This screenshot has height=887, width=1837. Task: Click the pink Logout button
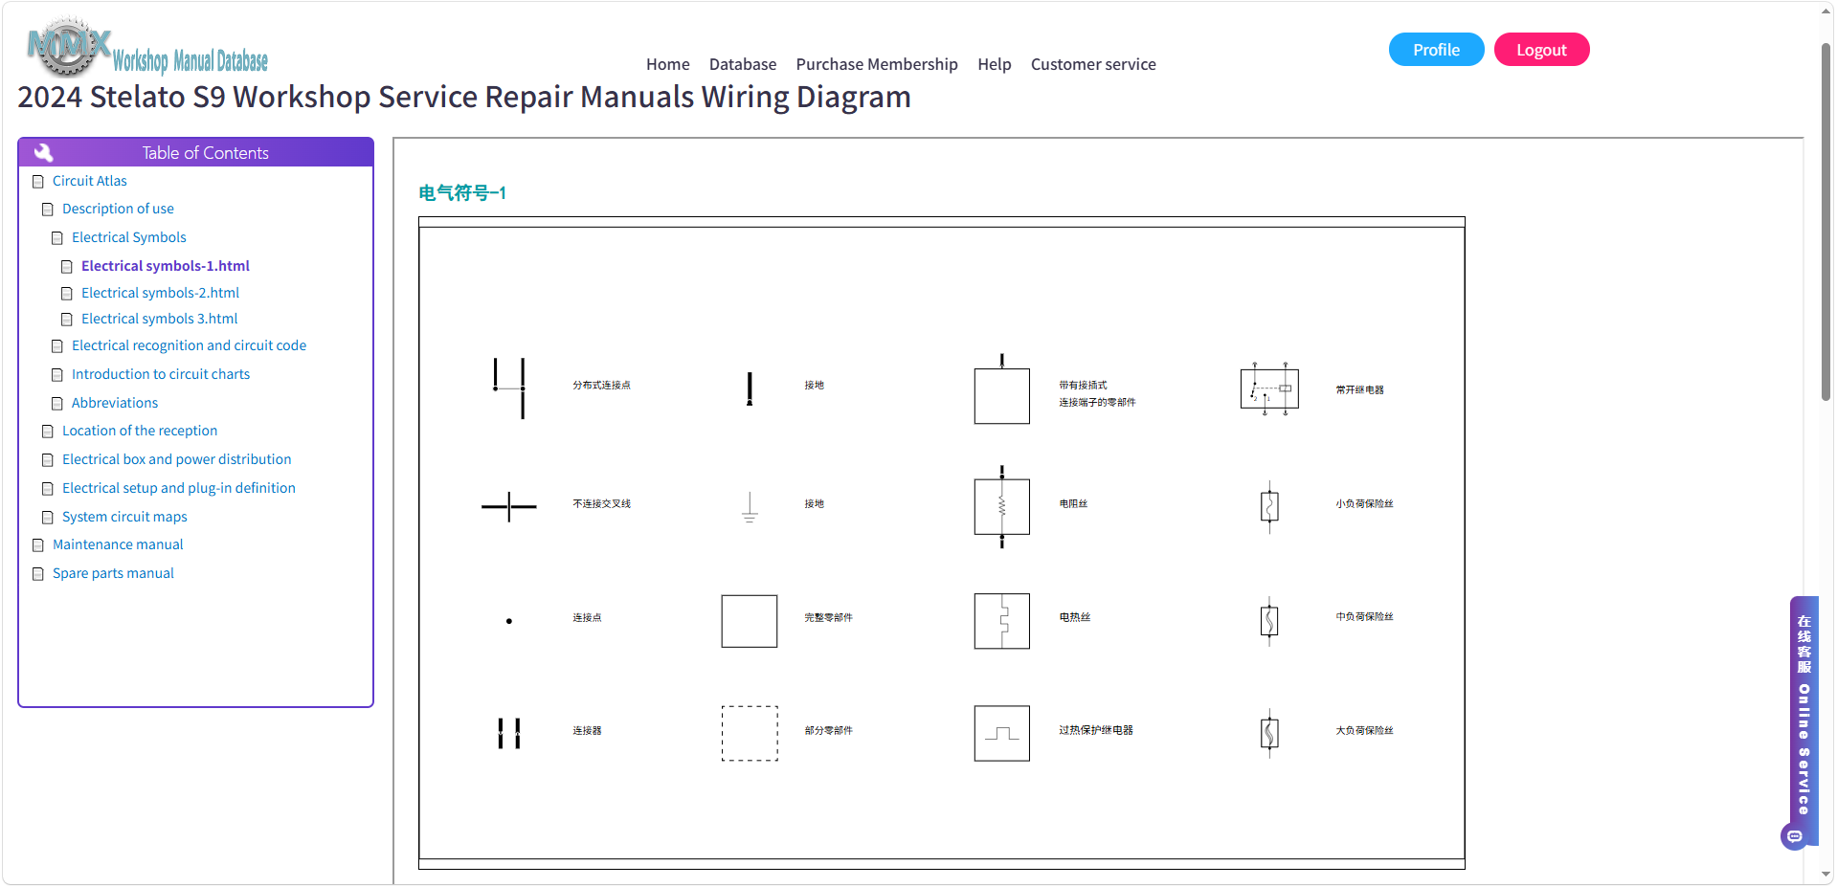1541,50
